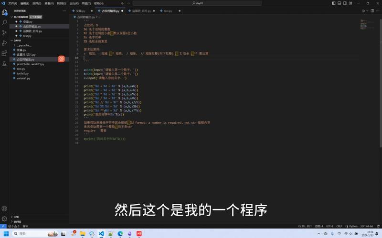
Task: Expand the Outline section at sidebar bottom
Action: (x=16, y=217)
